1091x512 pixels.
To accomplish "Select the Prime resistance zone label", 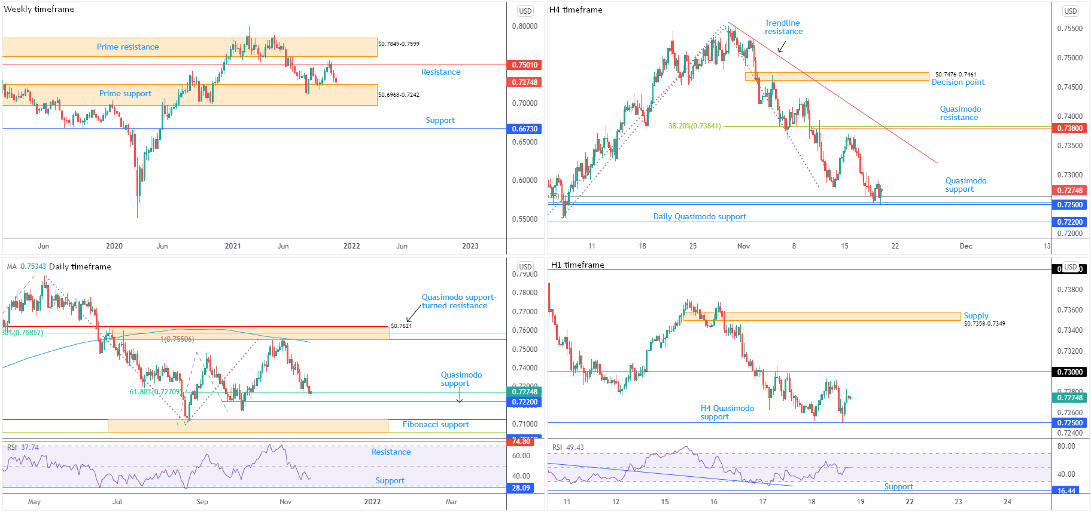I will pyautogui.click(x=127, y=47).
